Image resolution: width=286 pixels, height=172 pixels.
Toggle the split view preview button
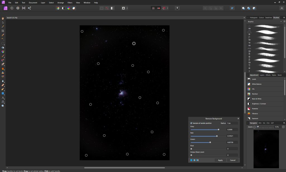click(x=194, y=160)
